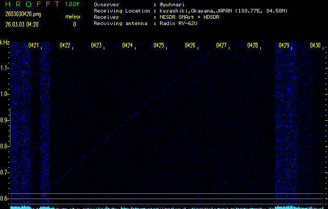This screenshot has height=209, width=328.
Task: Select the 0426 time marker
Action: click(190, 45)
